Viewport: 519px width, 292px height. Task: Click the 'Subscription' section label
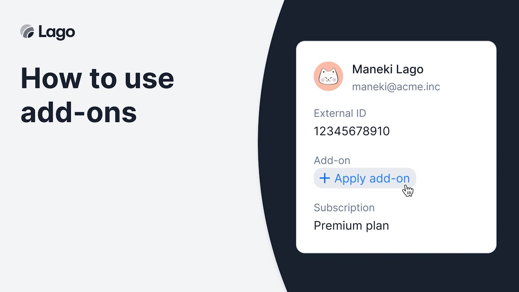(x=344, y=208)
